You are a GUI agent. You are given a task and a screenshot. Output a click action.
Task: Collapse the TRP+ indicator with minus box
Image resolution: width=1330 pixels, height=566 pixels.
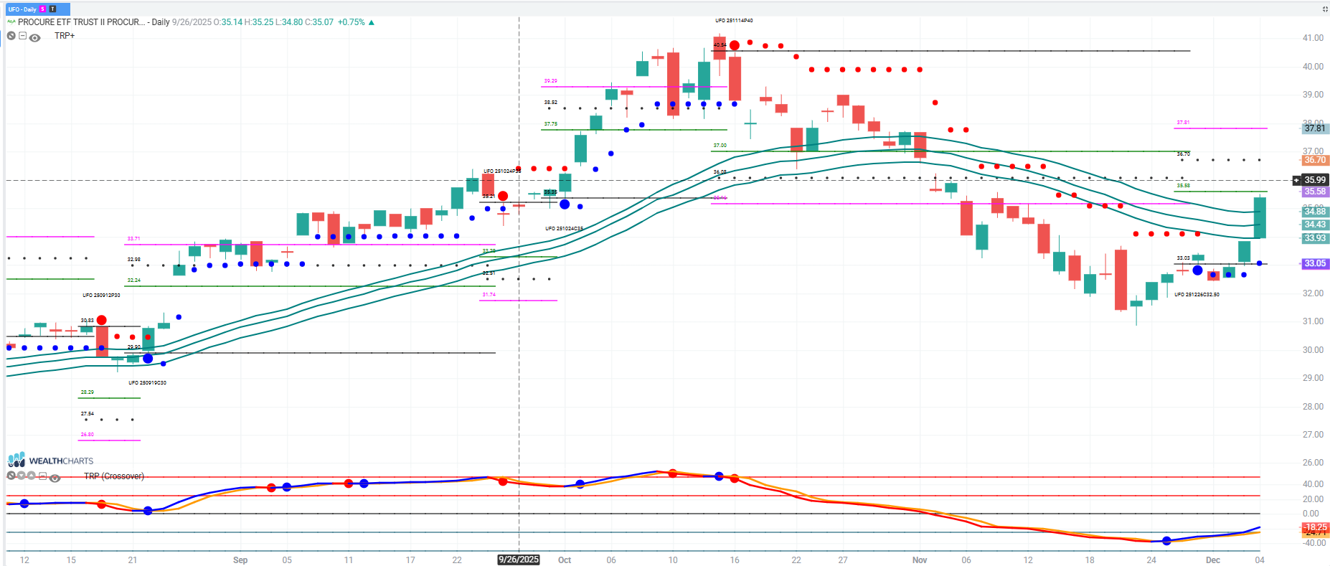pyautogui.click(x=22, y=36)
